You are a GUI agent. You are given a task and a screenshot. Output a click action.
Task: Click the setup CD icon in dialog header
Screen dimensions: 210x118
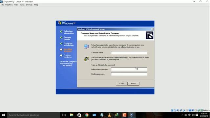150,35
